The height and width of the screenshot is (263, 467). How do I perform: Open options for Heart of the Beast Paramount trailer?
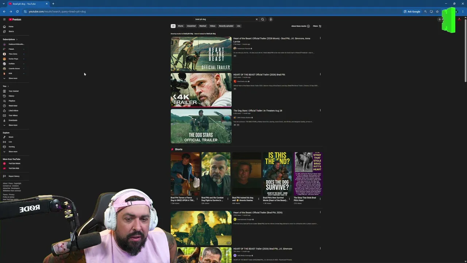(320, 38)
